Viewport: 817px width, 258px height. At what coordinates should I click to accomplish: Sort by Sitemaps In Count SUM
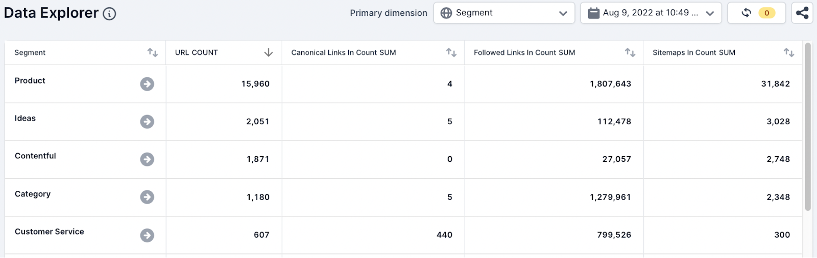coord(789,52)
